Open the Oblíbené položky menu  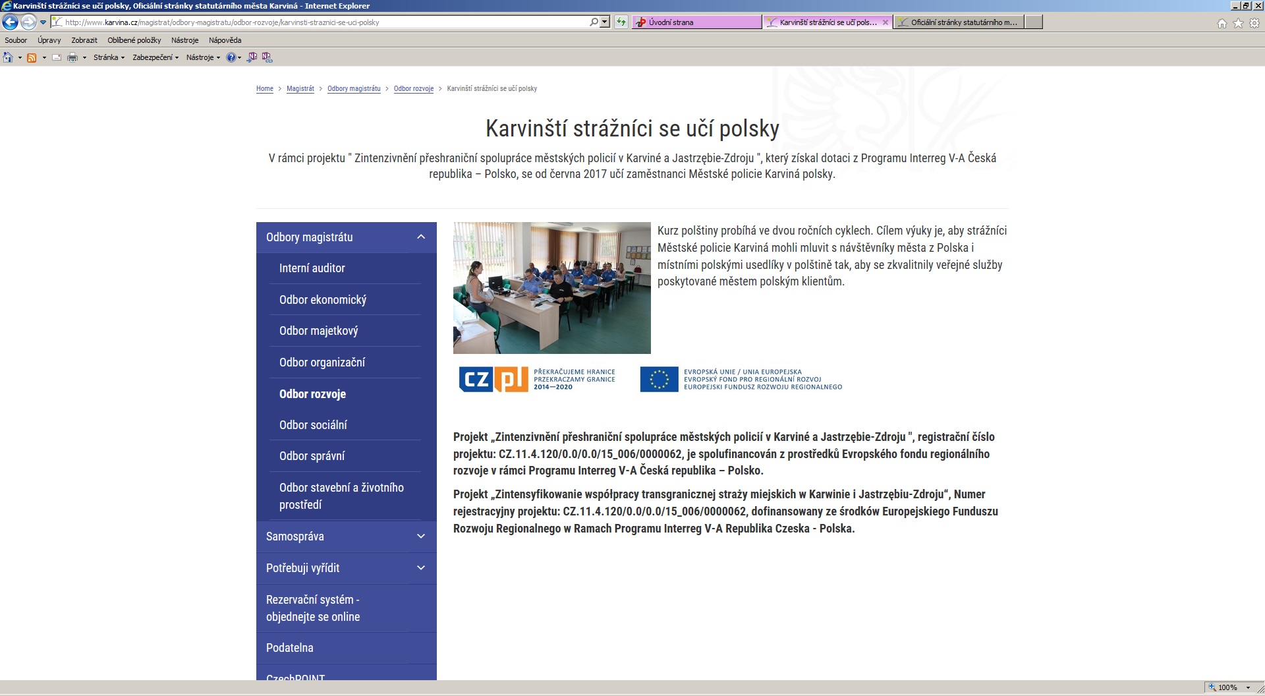coord(134,40)
